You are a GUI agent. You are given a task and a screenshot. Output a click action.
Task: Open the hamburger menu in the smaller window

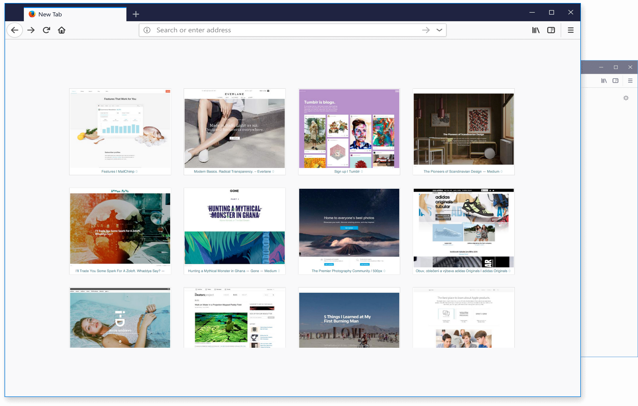pyautogui.click(x=630, y=80)
